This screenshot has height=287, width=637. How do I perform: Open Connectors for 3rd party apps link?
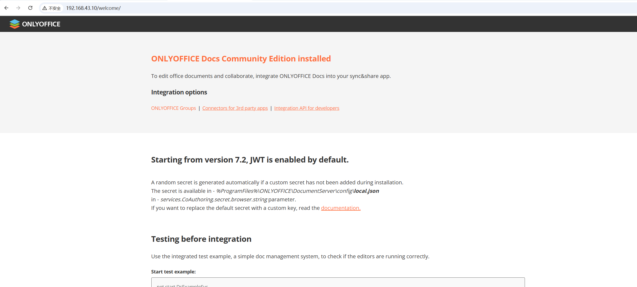pos(235,108)
